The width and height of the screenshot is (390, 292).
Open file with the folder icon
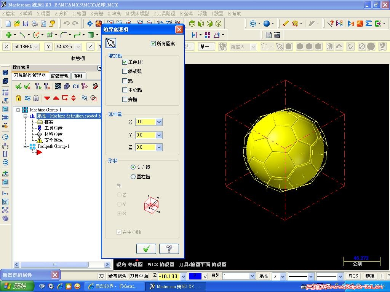point(17,24)
